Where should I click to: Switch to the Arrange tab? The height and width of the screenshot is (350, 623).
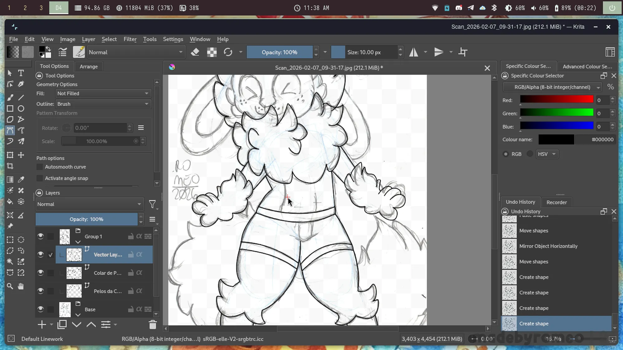[88, 67]
